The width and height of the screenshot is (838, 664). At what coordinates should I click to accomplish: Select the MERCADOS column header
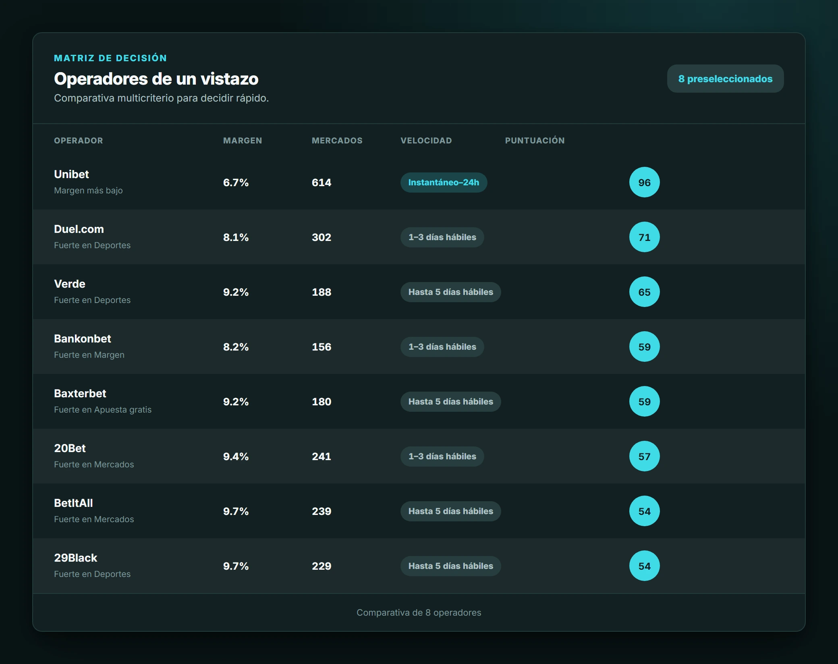click(x=337, y=141)
